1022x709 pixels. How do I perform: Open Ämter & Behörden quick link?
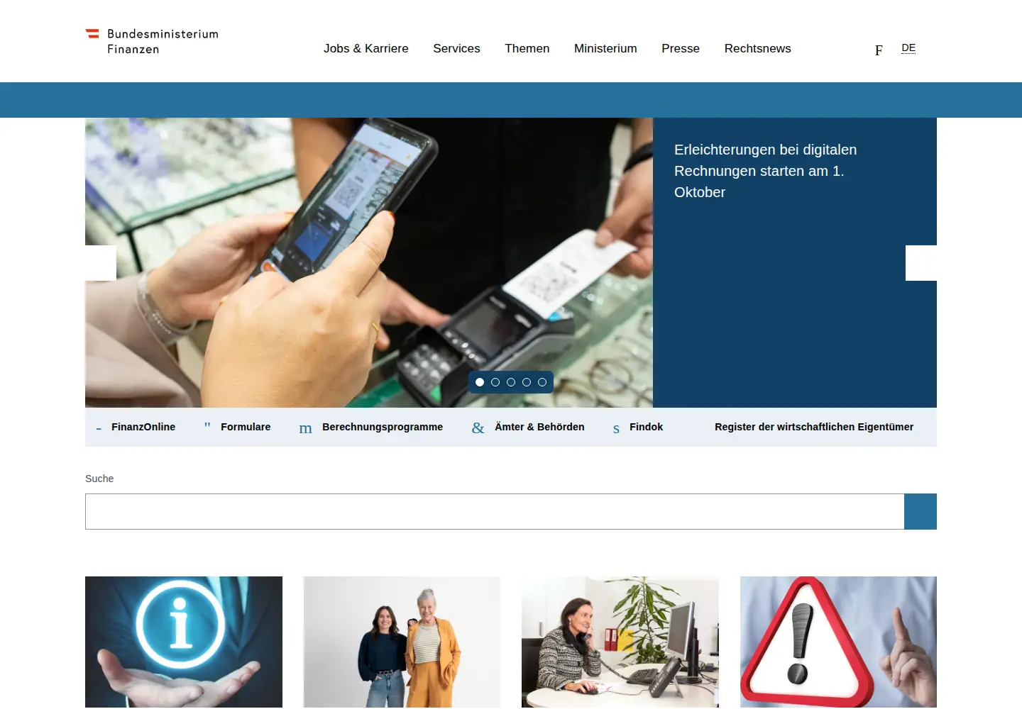coord(539,427)
